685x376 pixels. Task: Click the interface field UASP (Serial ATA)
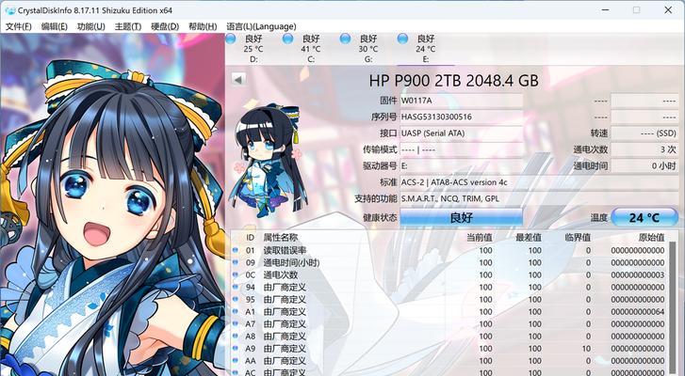tap(462, 133)
